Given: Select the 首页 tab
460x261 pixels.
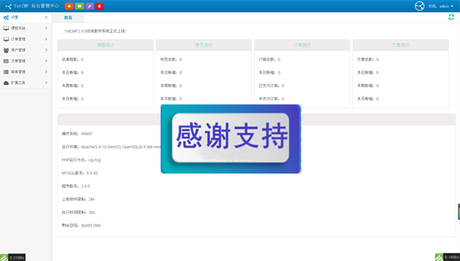Looking at the screenshot, I should click(68, 18).
